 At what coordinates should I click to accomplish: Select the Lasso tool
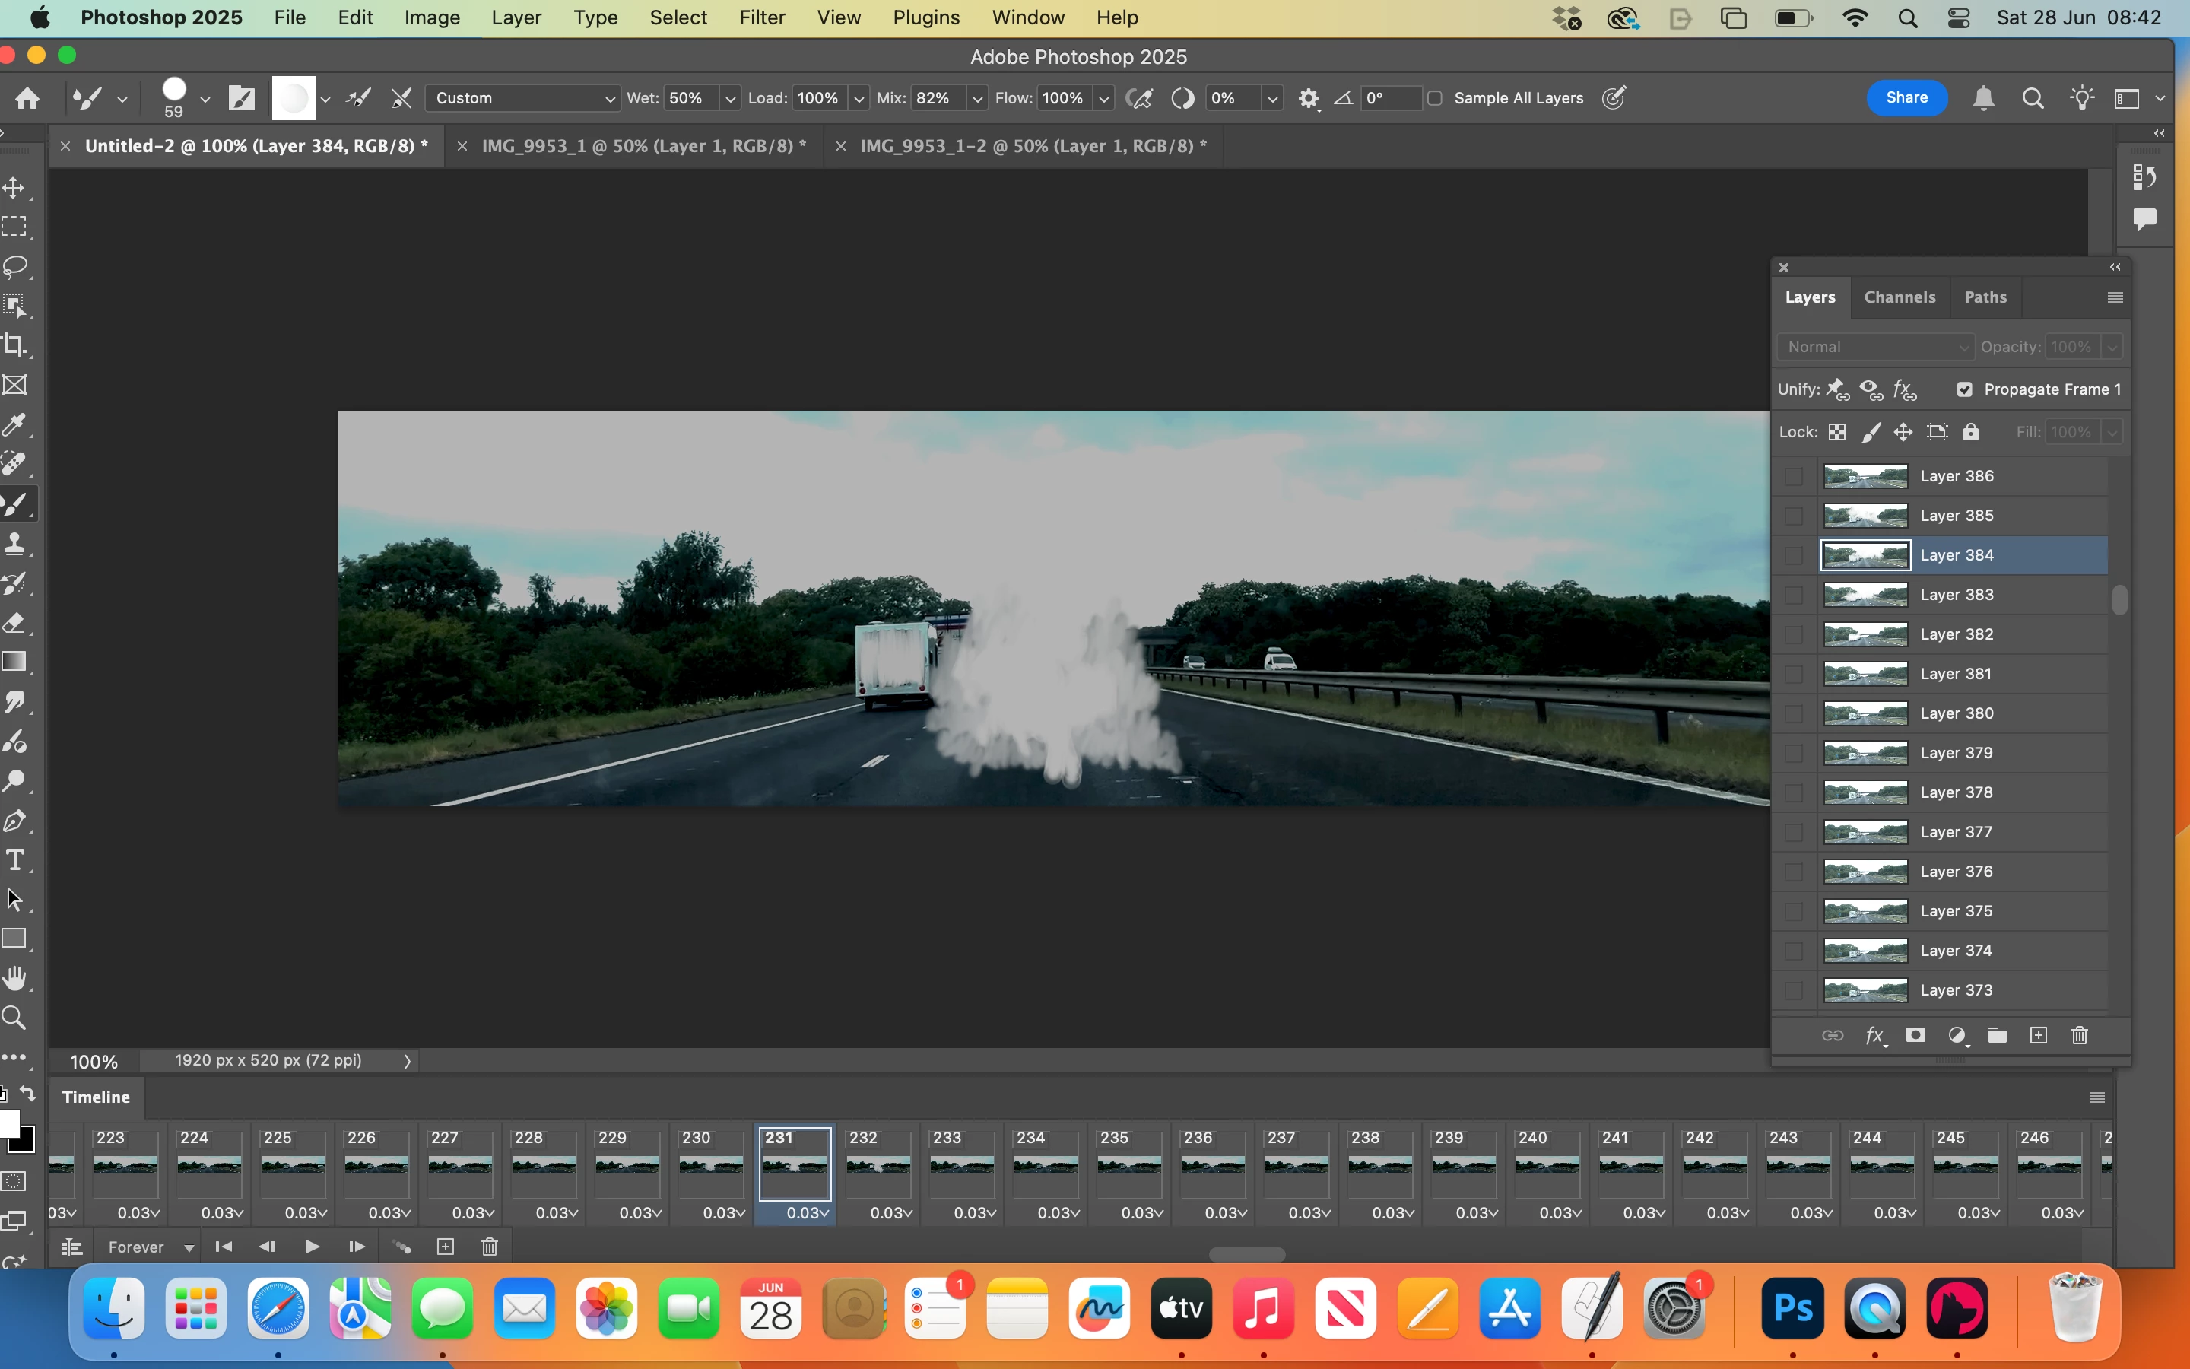click(15, 266)
